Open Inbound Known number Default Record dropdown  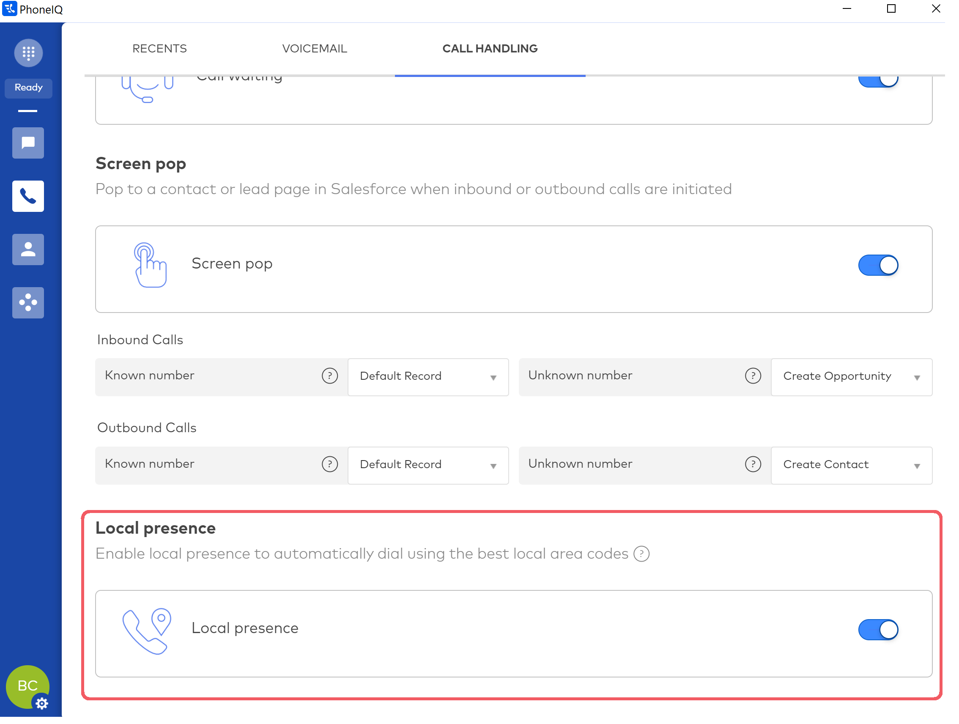click(428, 377)
